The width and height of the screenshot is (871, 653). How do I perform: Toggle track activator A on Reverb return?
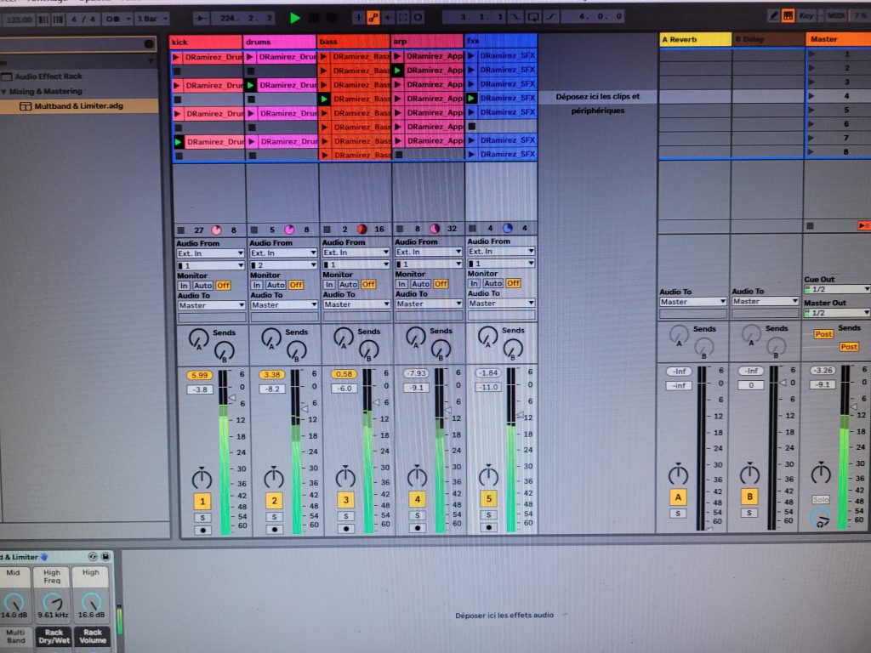(x=678, y=497)
